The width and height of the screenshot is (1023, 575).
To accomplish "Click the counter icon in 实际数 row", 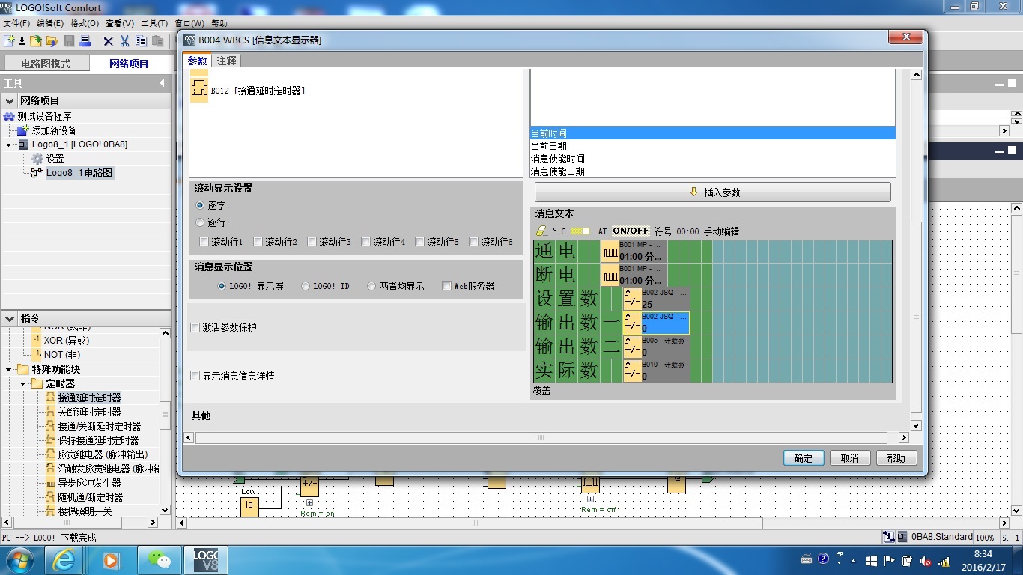I will [x=633, y=371].
